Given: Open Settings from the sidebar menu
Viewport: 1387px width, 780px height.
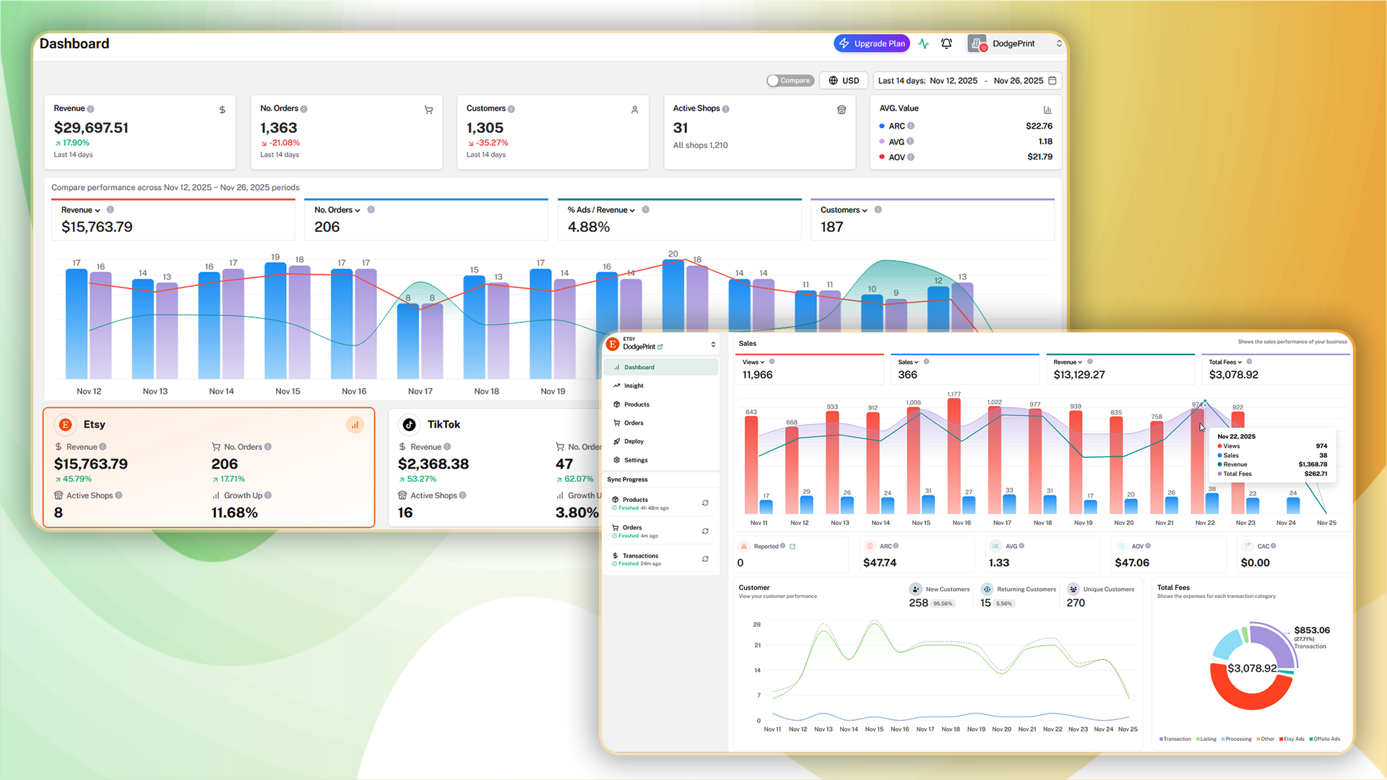Looking at the screenshot, I should (636, 460).
